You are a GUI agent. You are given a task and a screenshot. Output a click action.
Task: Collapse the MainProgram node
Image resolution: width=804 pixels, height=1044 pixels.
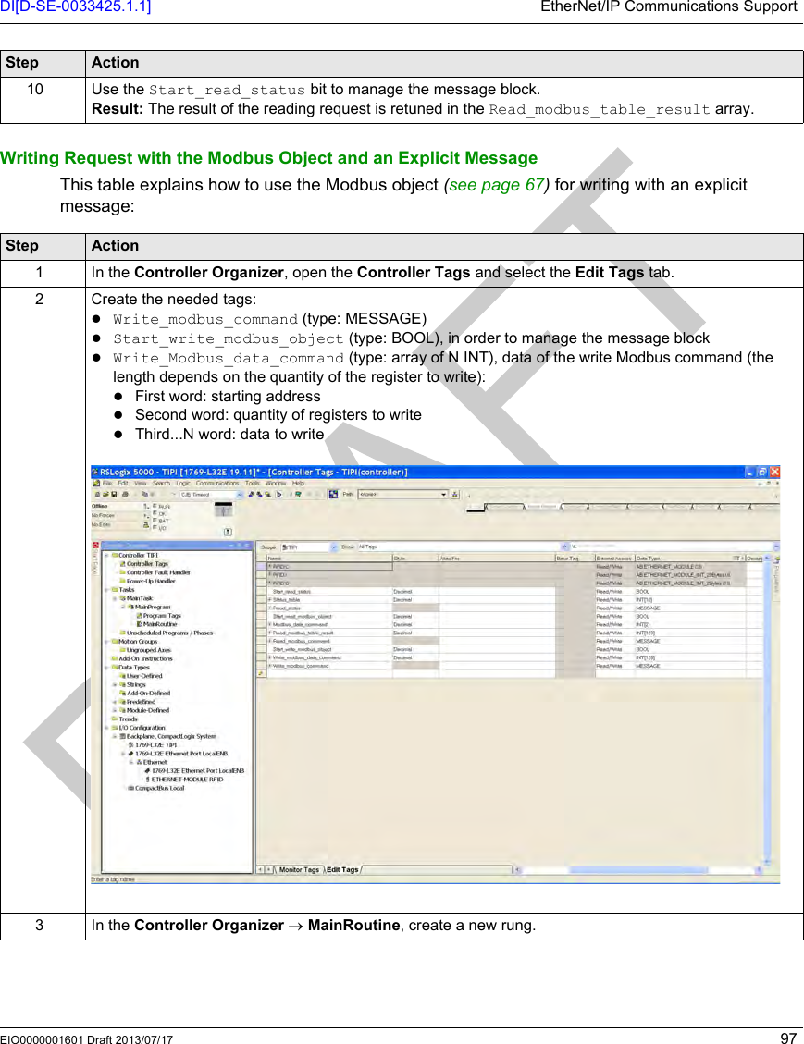(x=122, y=608)
